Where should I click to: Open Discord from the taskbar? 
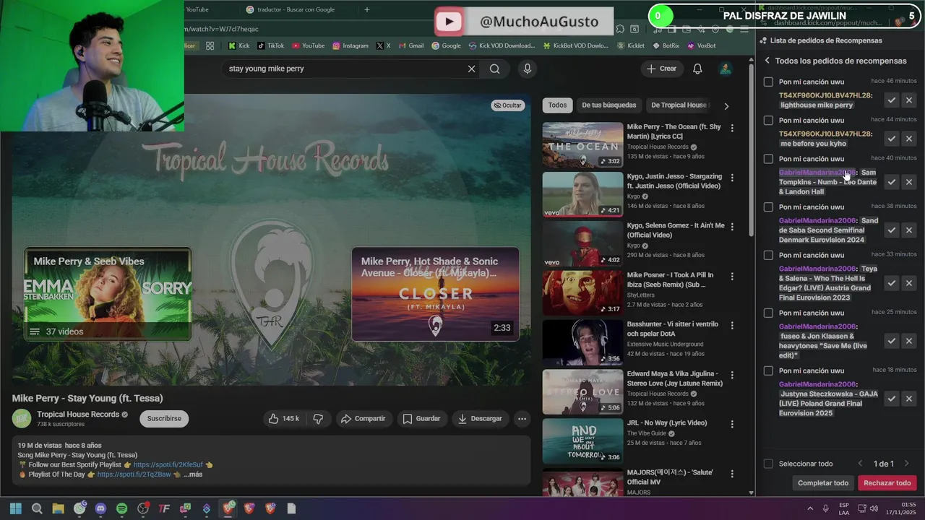(100, 508)
